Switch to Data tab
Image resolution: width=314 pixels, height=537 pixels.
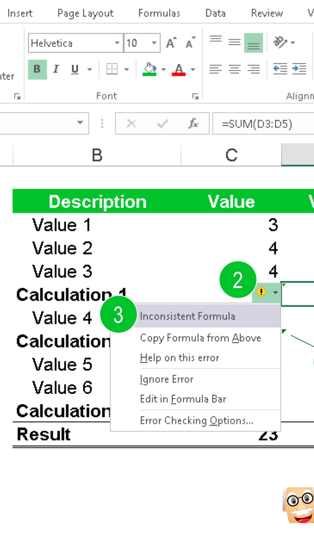point(216,13)
